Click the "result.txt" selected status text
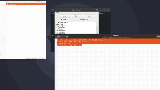This screenshot has width=160, height=90. [x=35, y=58]
